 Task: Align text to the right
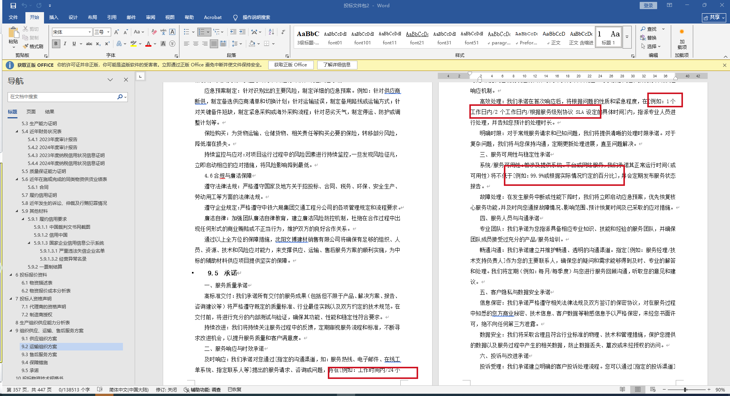point(205,44)
